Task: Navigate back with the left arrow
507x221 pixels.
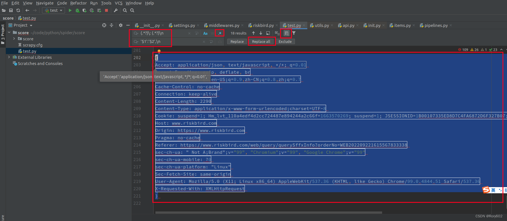Action: 27,10
